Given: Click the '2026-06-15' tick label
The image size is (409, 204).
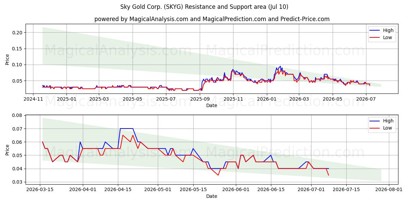Looking at the screenshot, I should click(x=271, y=189).
